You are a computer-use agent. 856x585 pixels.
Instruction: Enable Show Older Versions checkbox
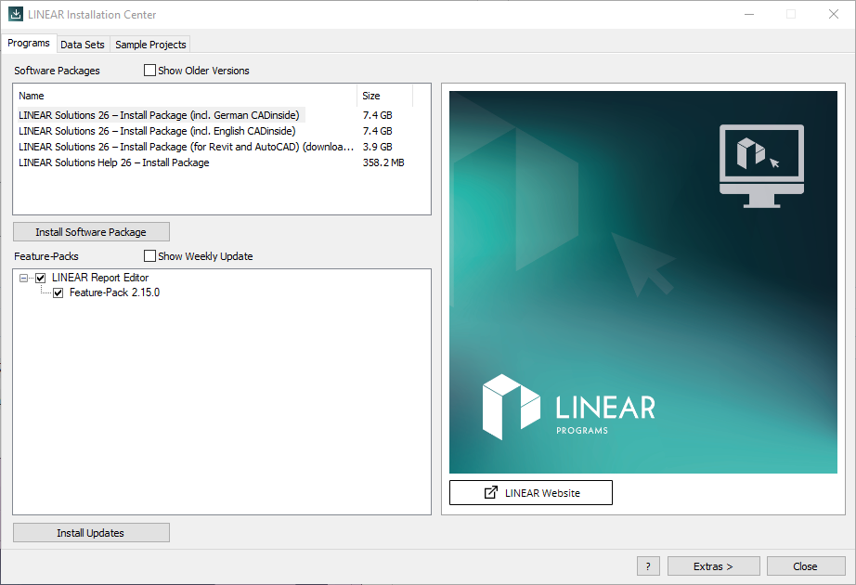point(149,71)
